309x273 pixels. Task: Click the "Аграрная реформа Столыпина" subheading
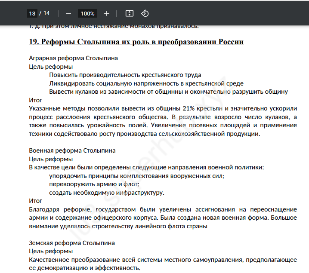click(73, 58)
